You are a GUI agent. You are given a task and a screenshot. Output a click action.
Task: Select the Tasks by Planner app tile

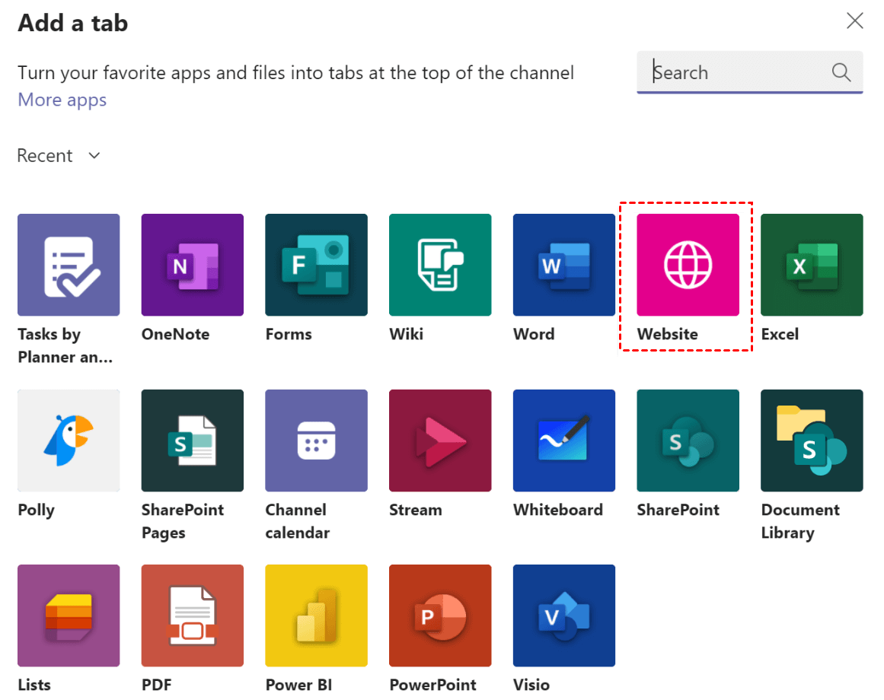pos(69,265)
